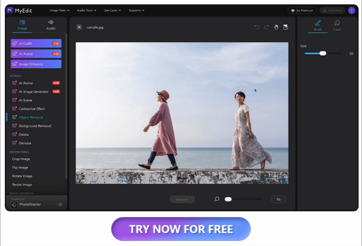Screen dimensions: 362x246
Task: Click the Object Removal icon
Action: pyautogui.click(x=14, y=117)
